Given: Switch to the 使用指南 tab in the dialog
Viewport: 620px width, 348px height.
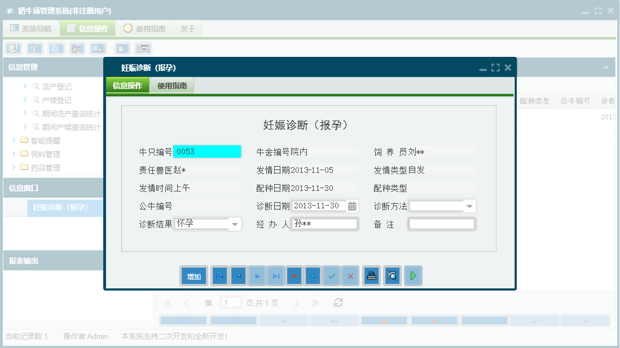Looking at the screenshot, I should tap(172, 86).
